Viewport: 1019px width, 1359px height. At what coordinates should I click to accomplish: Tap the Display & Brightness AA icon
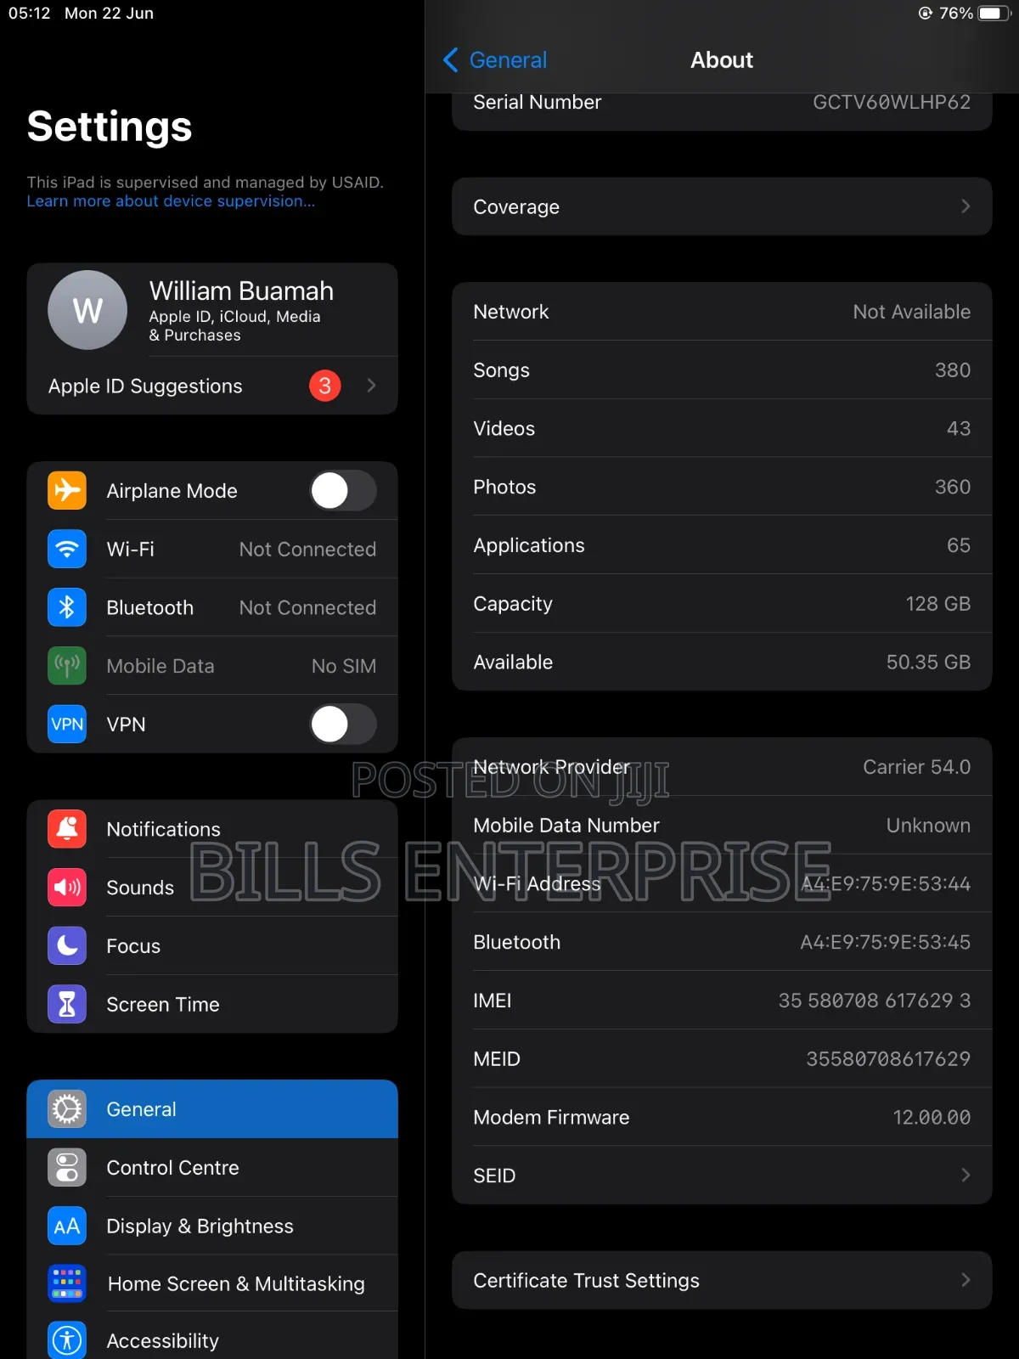click(x=67, y=1226)
